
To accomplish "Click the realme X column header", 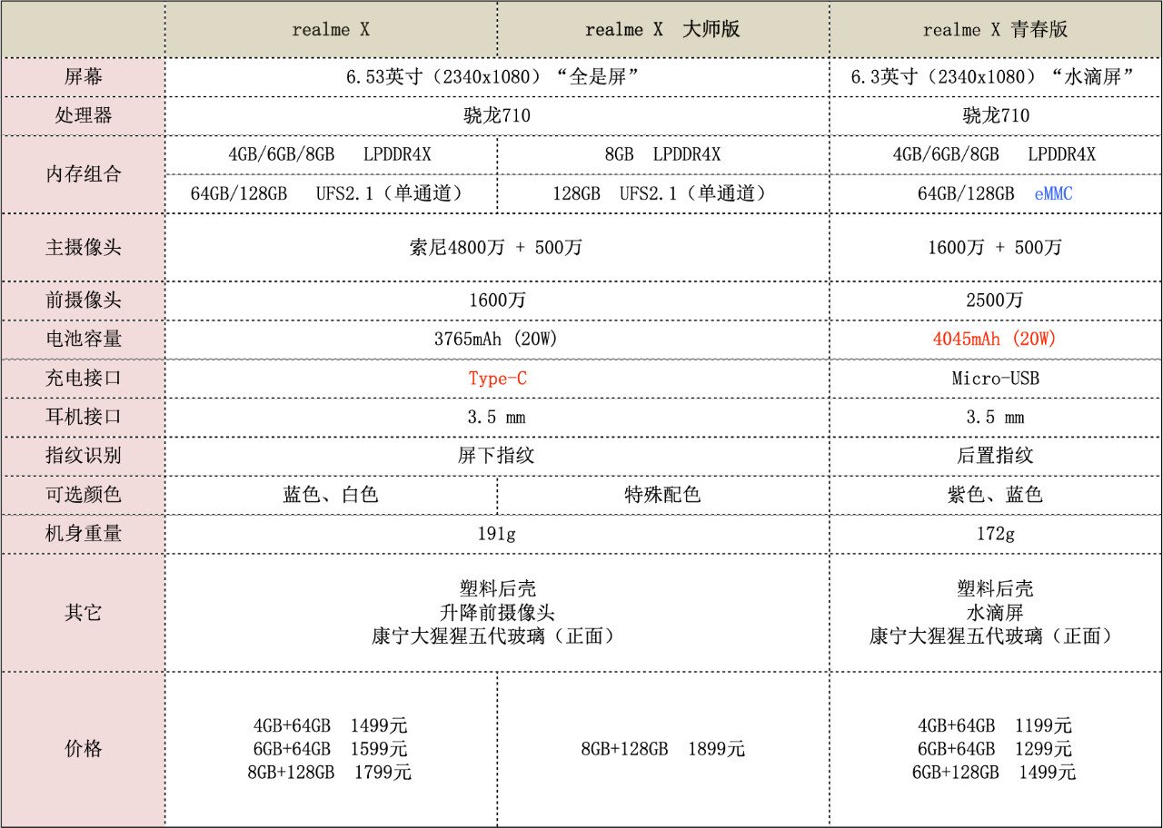I will tap(331, 29).
